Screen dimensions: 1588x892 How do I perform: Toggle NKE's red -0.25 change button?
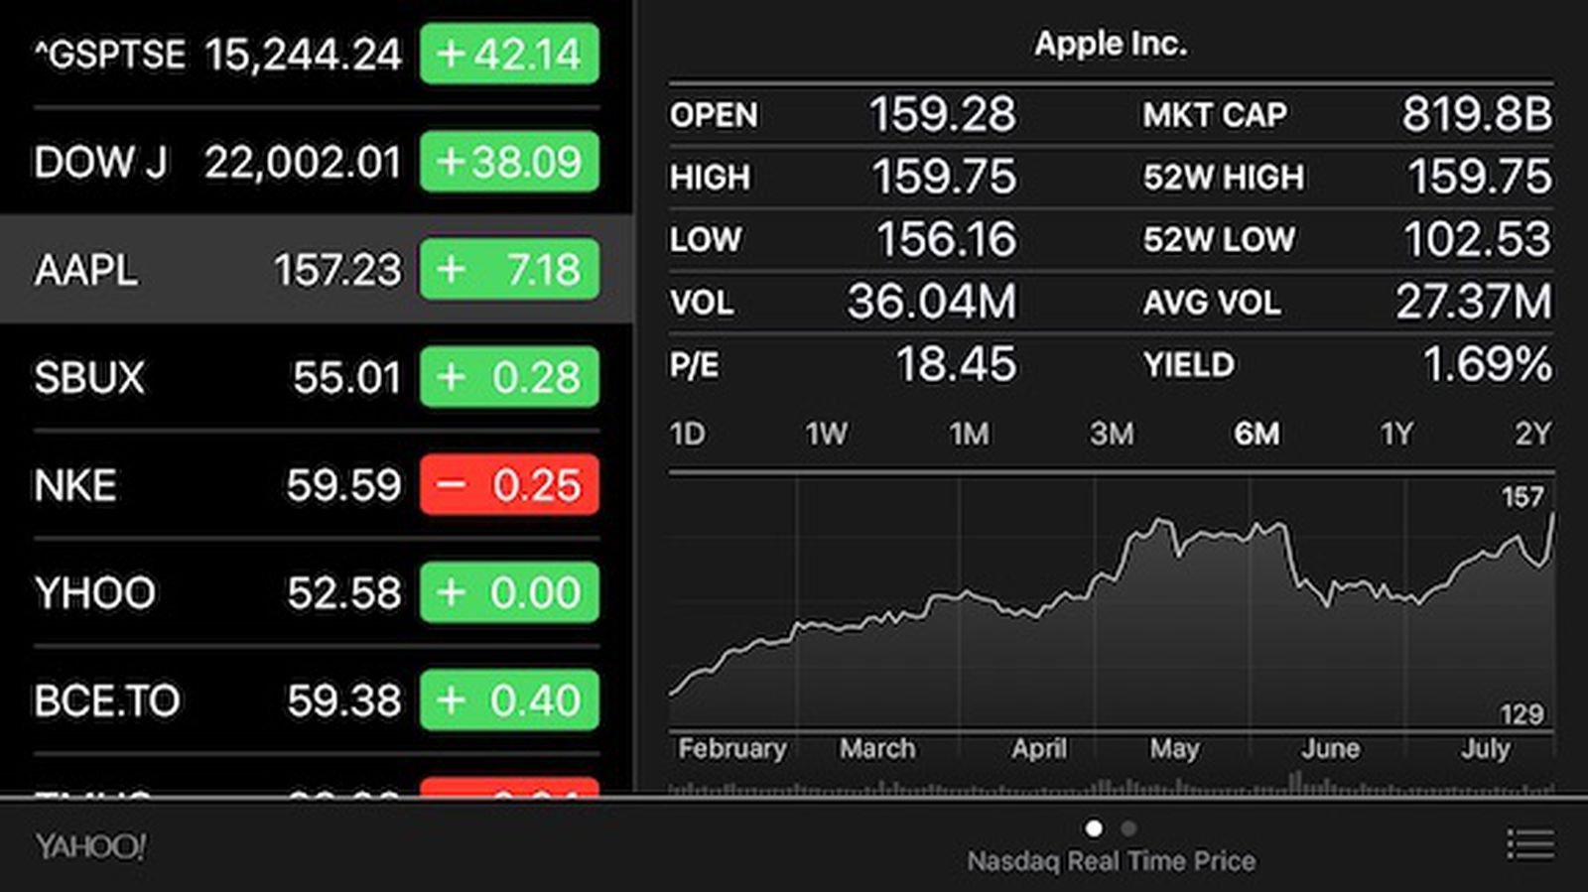pos(508,484)
